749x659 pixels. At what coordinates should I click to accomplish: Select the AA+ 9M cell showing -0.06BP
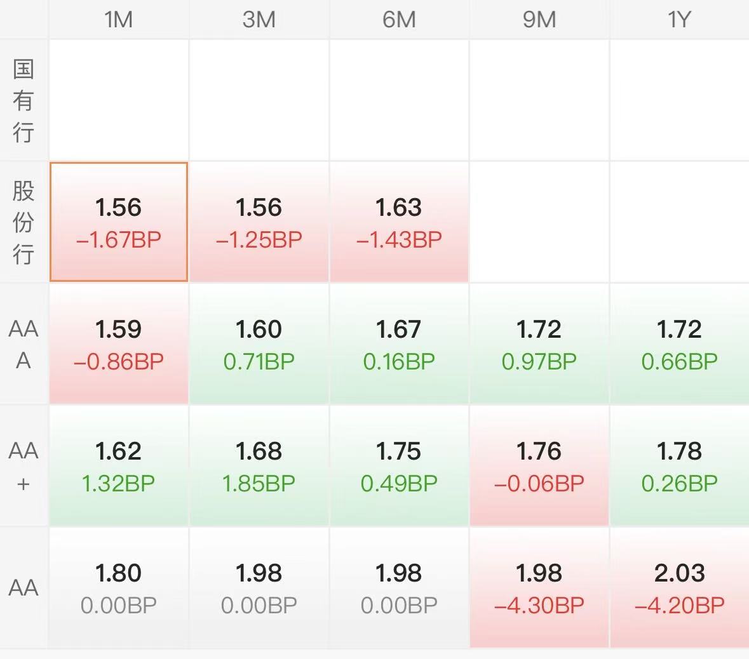[x=539, y=466]
